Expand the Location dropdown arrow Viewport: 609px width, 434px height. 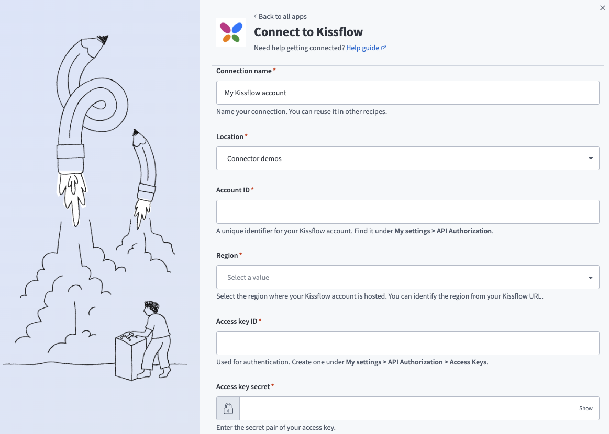coord(590,158)
